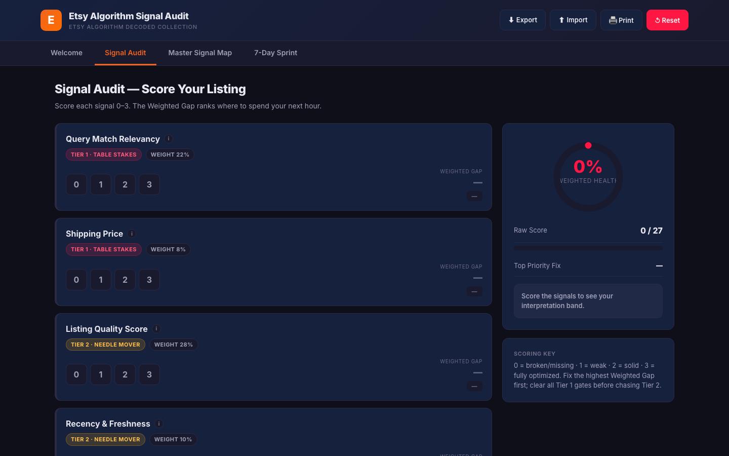Switch to the Welcome tab
The height and width of the screenshot is (456, 729).
[66, 53]
